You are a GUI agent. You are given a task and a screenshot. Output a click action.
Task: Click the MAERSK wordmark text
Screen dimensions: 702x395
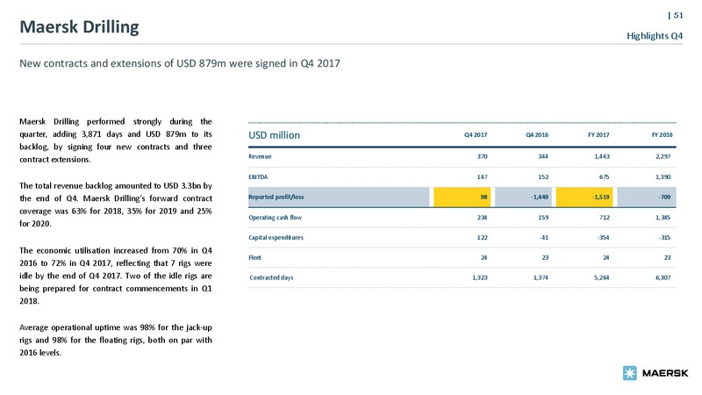665,373
